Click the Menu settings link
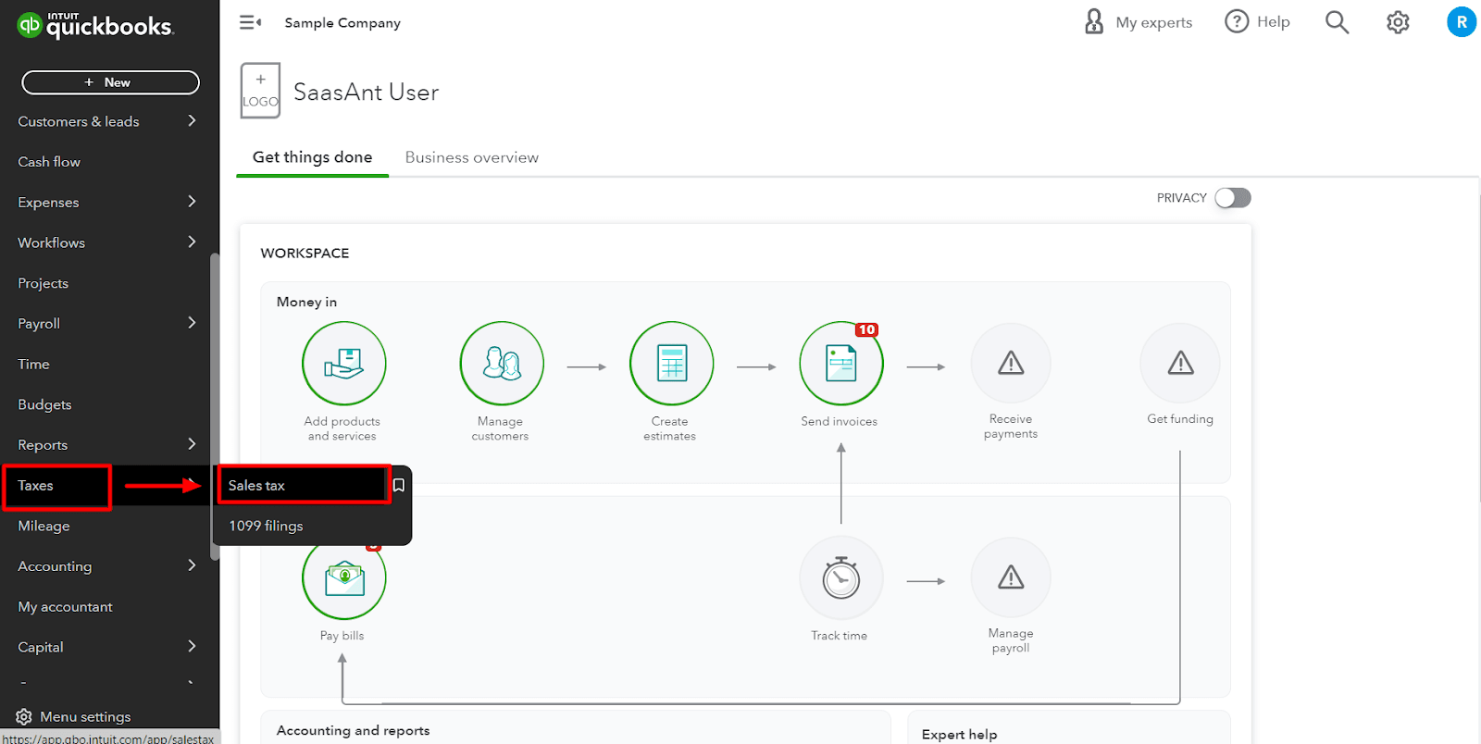 [x=85, y=716]
